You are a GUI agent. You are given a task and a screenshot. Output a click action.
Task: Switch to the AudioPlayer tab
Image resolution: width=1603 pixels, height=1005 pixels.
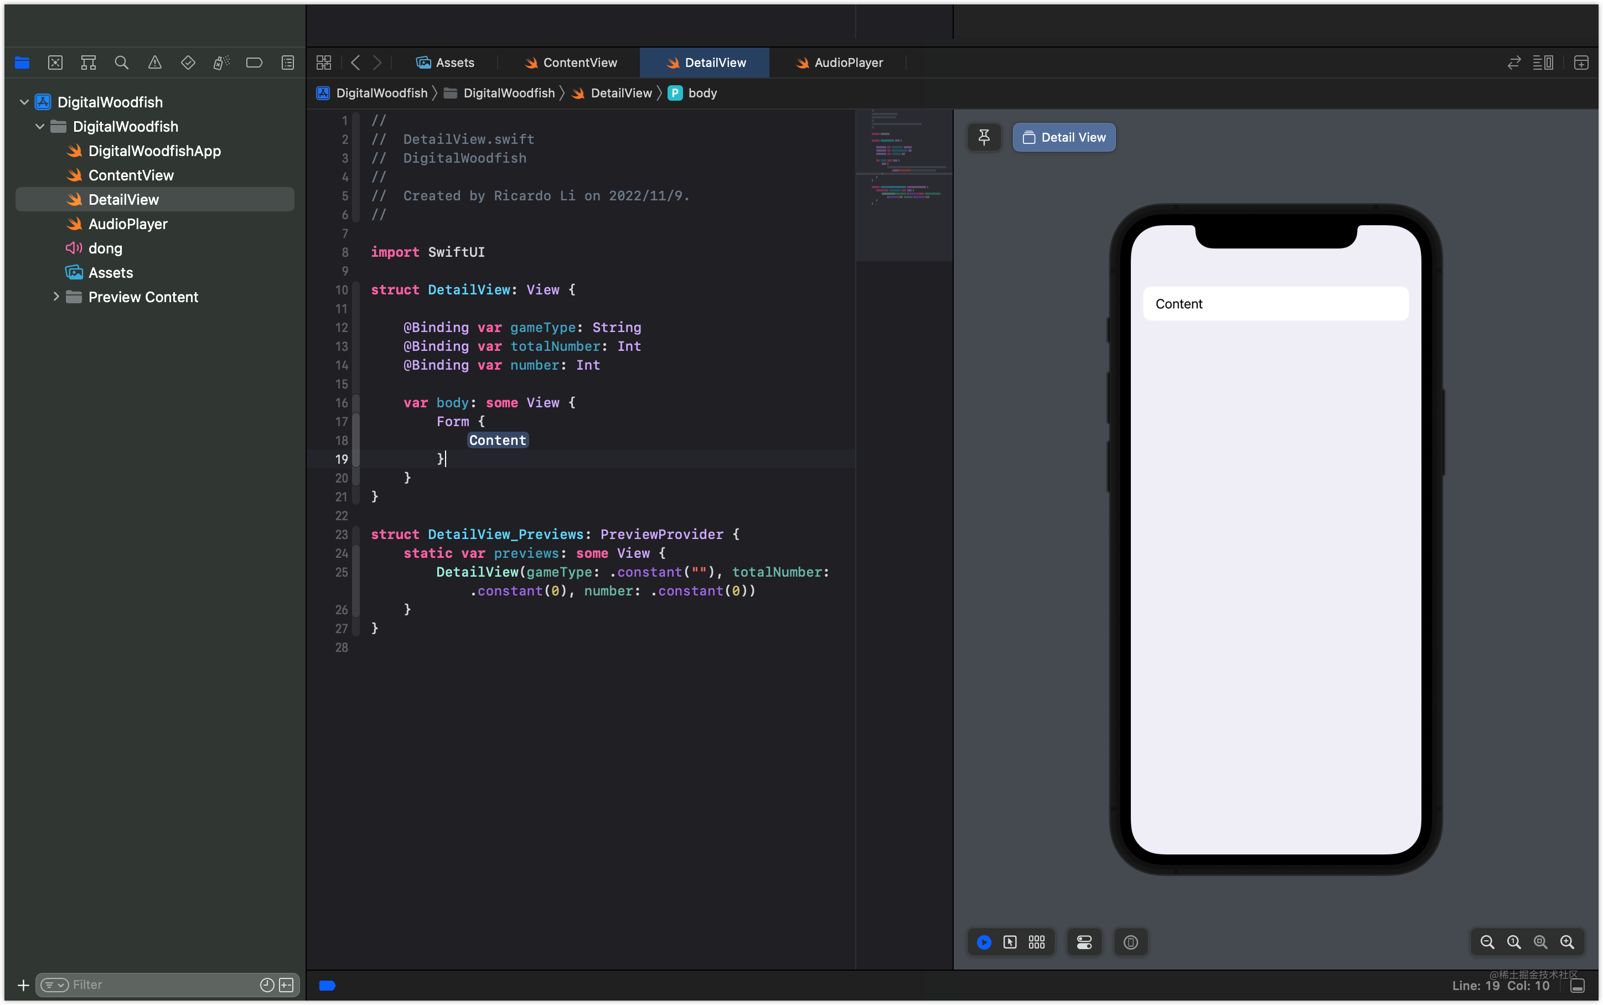(840, 63)
